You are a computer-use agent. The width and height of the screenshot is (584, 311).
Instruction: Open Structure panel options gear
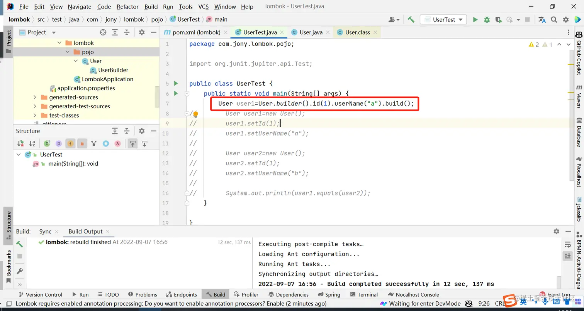tap(142, 131)
